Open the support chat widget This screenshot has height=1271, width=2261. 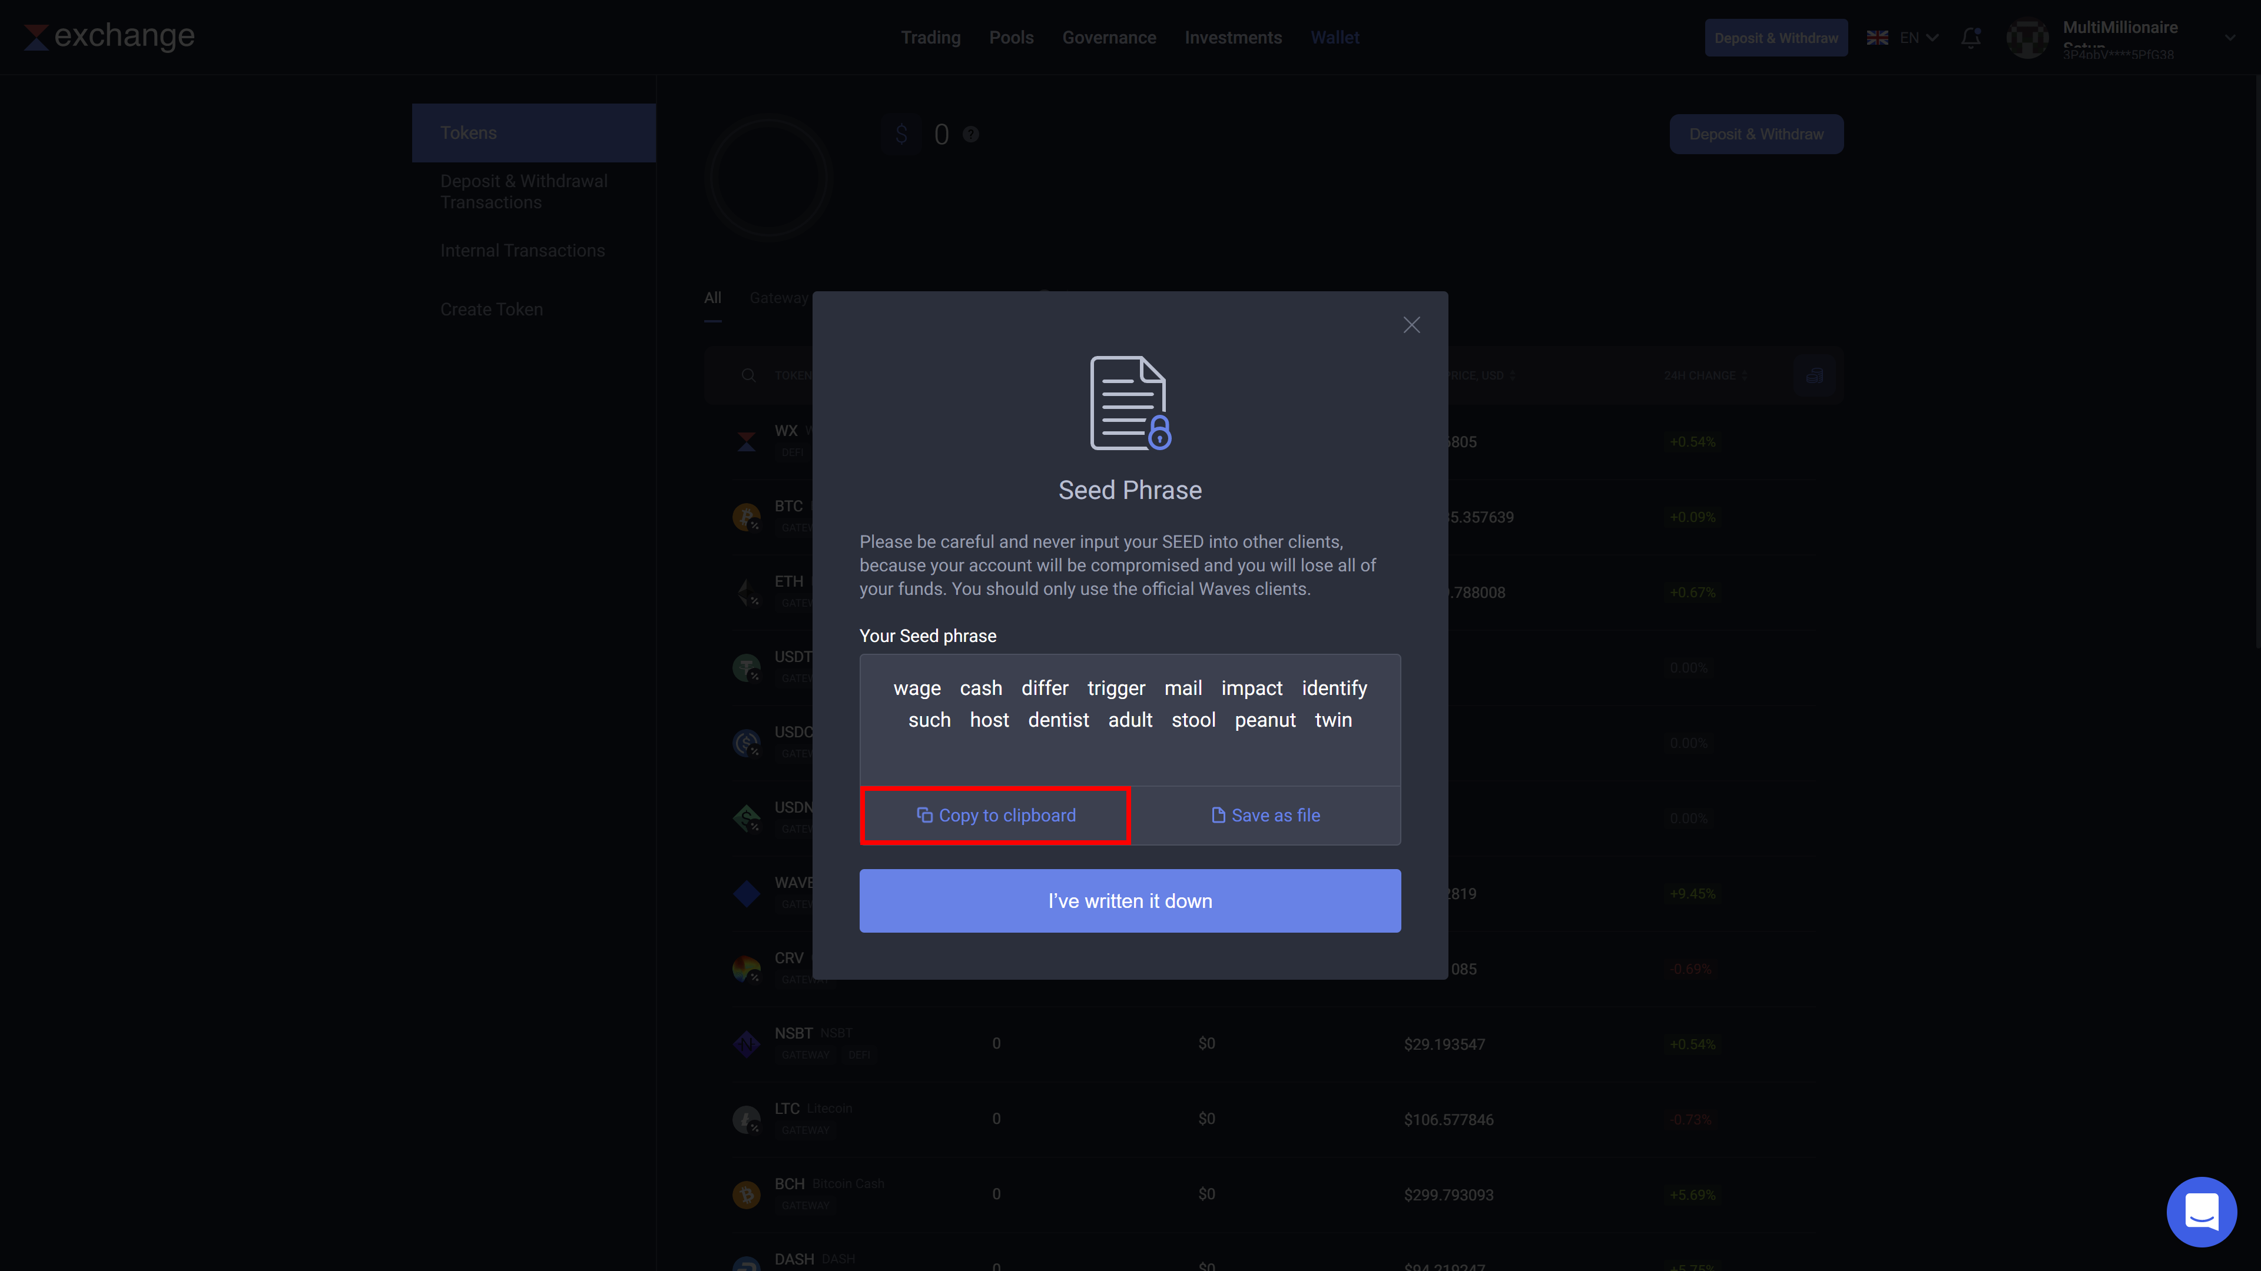pyautogui.click(x=2202, y=1212)
